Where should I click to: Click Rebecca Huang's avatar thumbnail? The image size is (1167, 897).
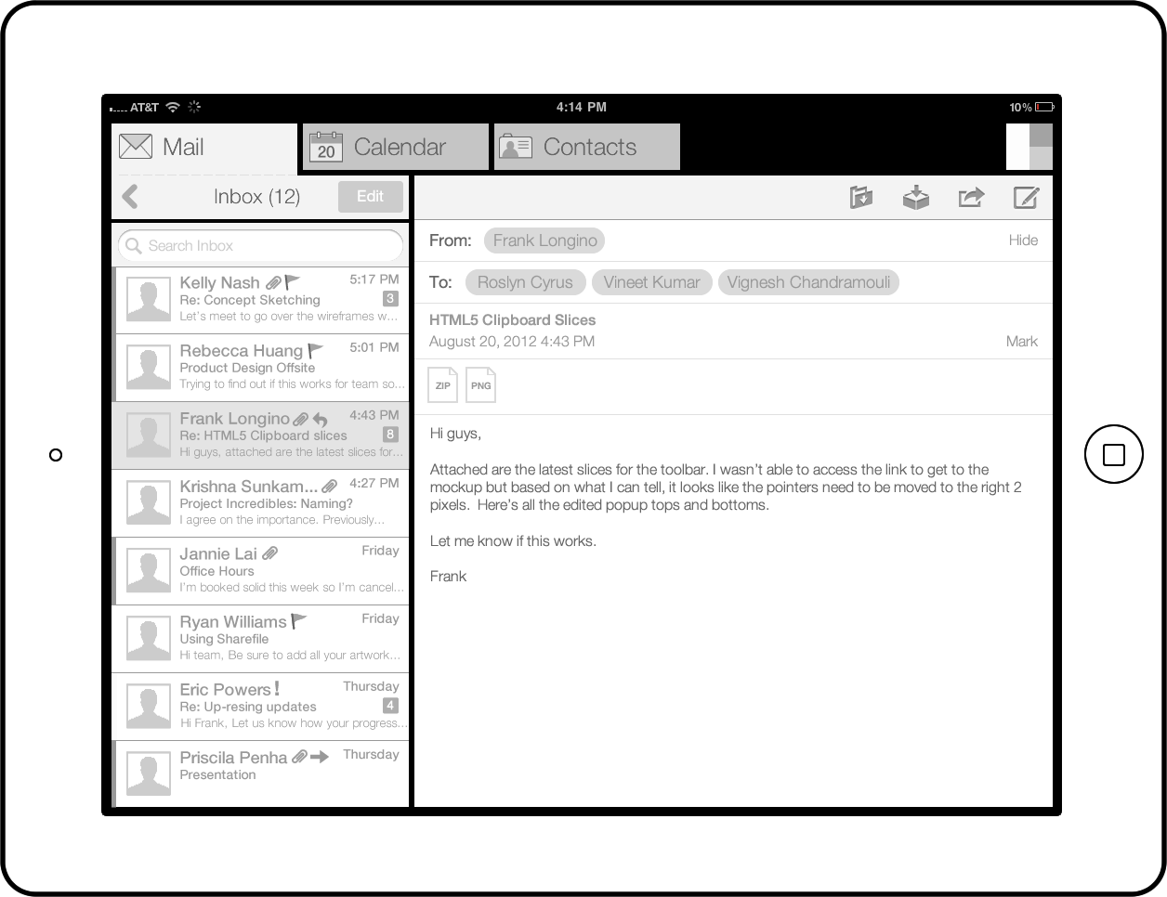tap(149, 368)
